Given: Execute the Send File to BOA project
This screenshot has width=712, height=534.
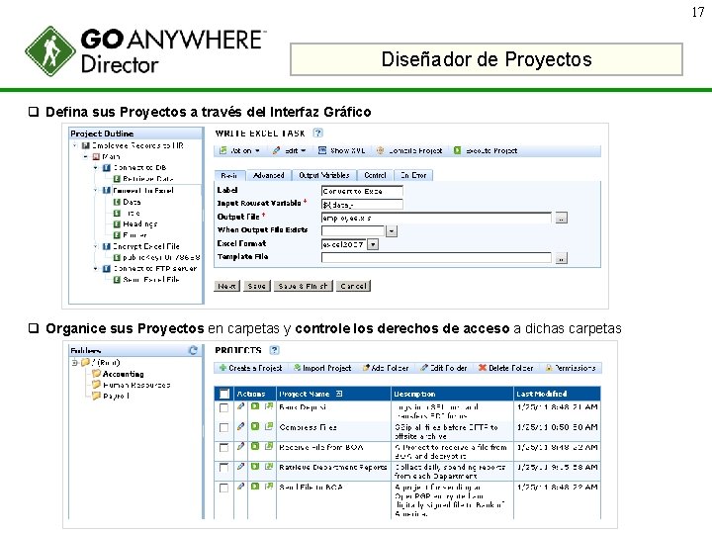Looking at the screenshot, I should [255, 487].
